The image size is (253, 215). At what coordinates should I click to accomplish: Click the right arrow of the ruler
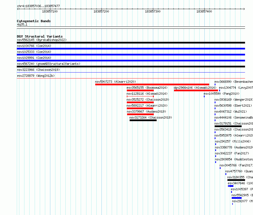[x=244, y=9]
